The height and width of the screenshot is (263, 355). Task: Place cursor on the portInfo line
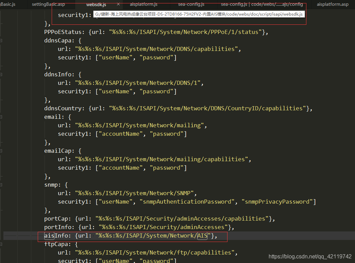[139, 227]
